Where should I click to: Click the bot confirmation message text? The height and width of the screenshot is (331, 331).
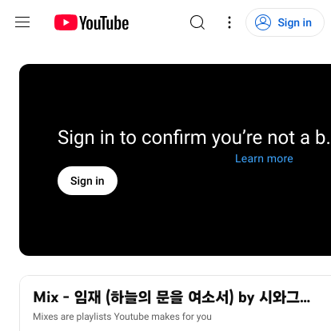pos(194,138)
